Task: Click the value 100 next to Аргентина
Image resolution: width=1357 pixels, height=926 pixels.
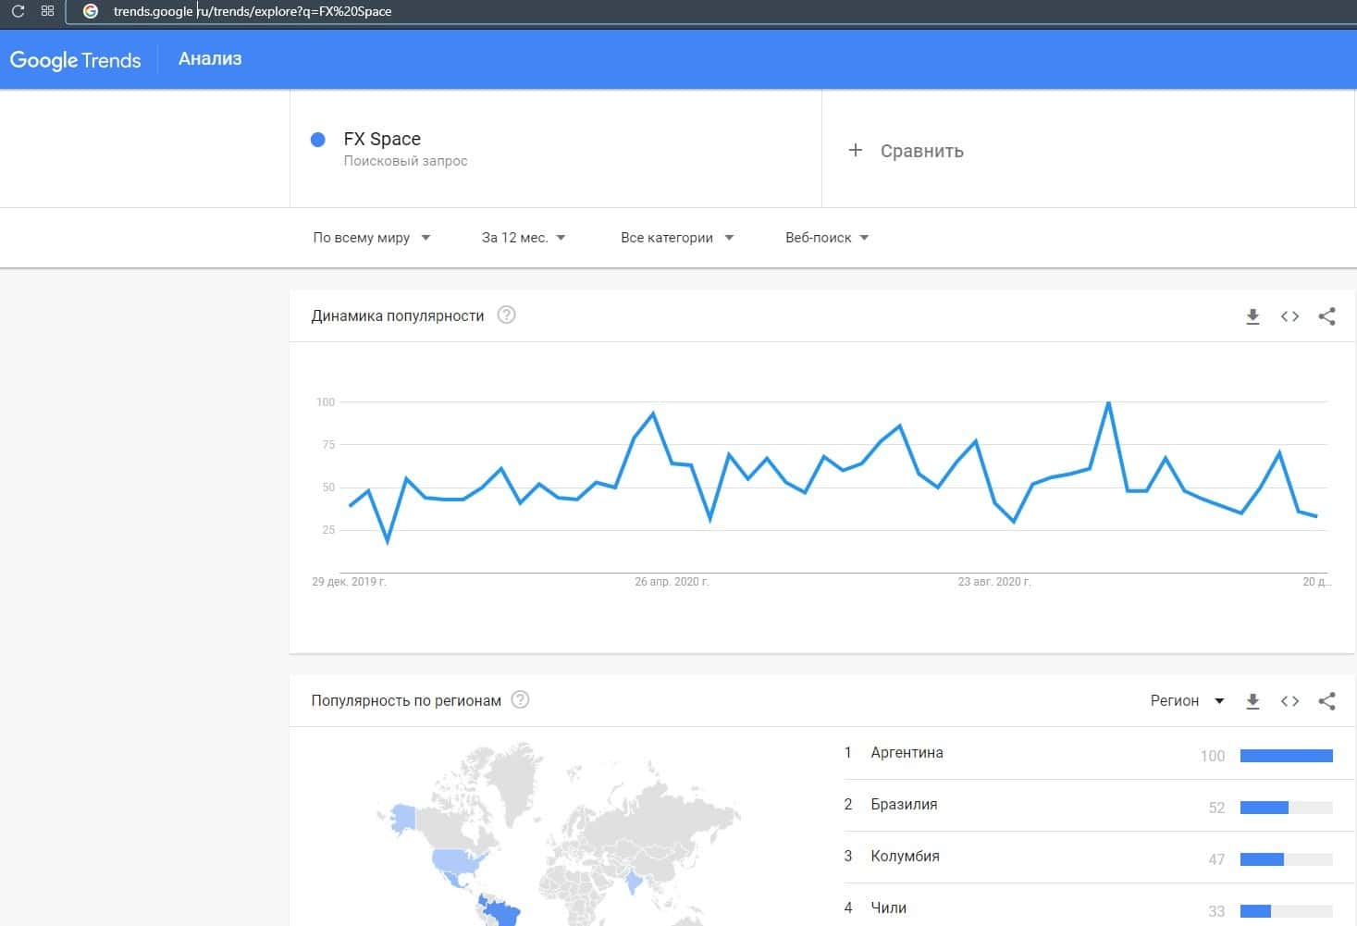Action: 1212,756
